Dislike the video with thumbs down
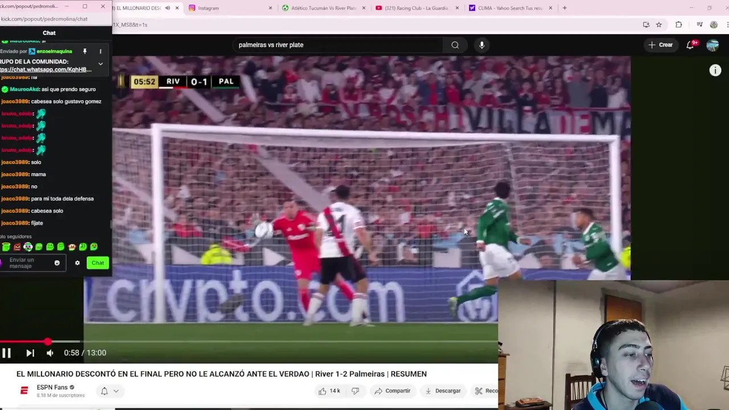 355,391
